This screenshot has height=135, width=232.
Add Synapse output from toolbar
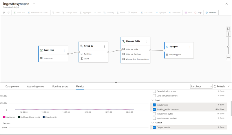pyautogui.click(x=161, y=12)
